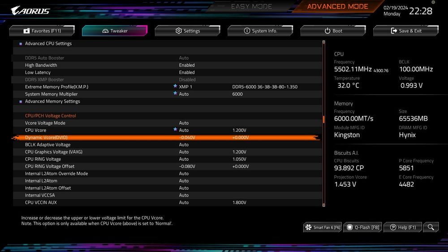Change Vcore Voltage Mode Auto value
Screen dimensions: 448x252
coord(184,123)
